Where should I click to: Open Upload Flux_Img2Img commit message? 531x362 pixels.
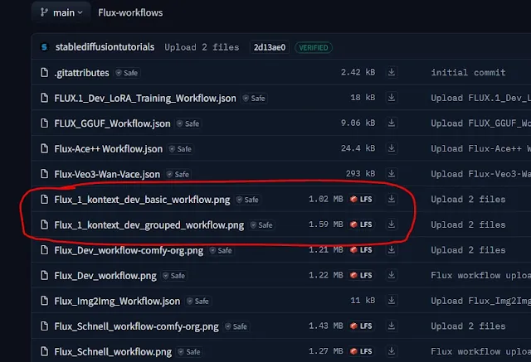(x=480, y=301)
